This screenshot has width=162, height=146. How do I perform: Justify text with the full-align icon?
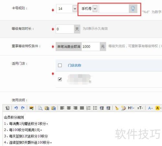click(x=82, y=108)
